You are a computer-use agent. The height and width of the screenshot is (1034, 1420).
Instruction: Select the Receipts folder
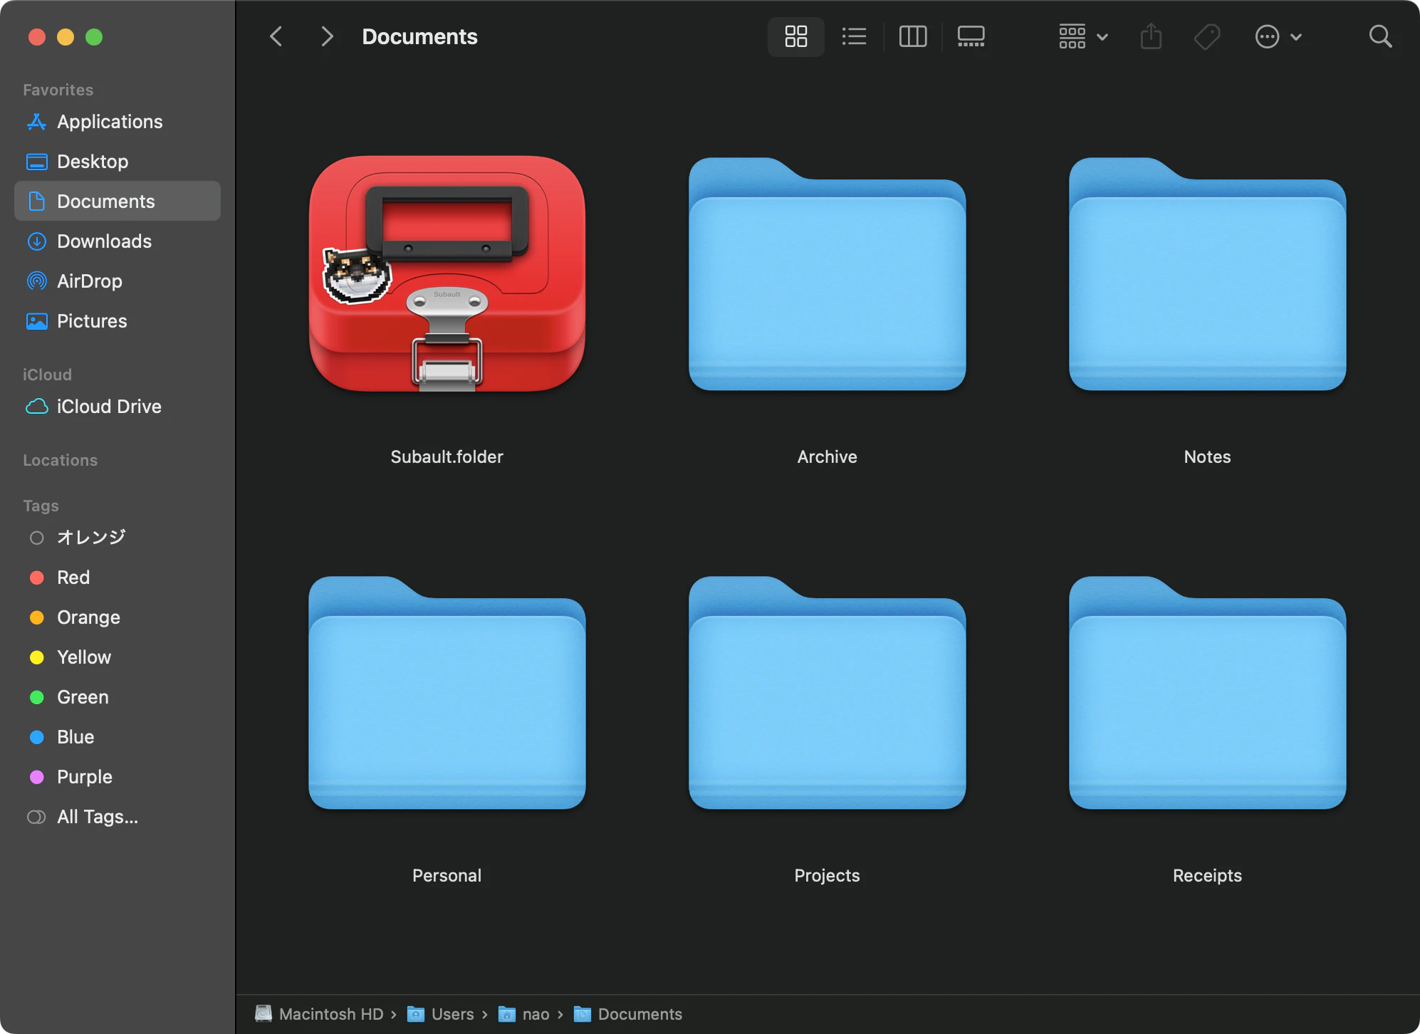(1207, 693)
